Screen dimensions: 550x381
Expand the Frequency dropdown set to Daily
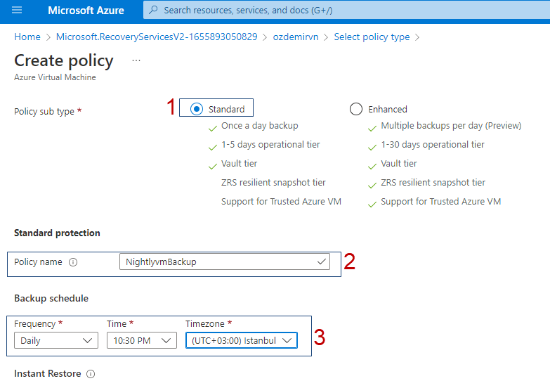[56, 340]
